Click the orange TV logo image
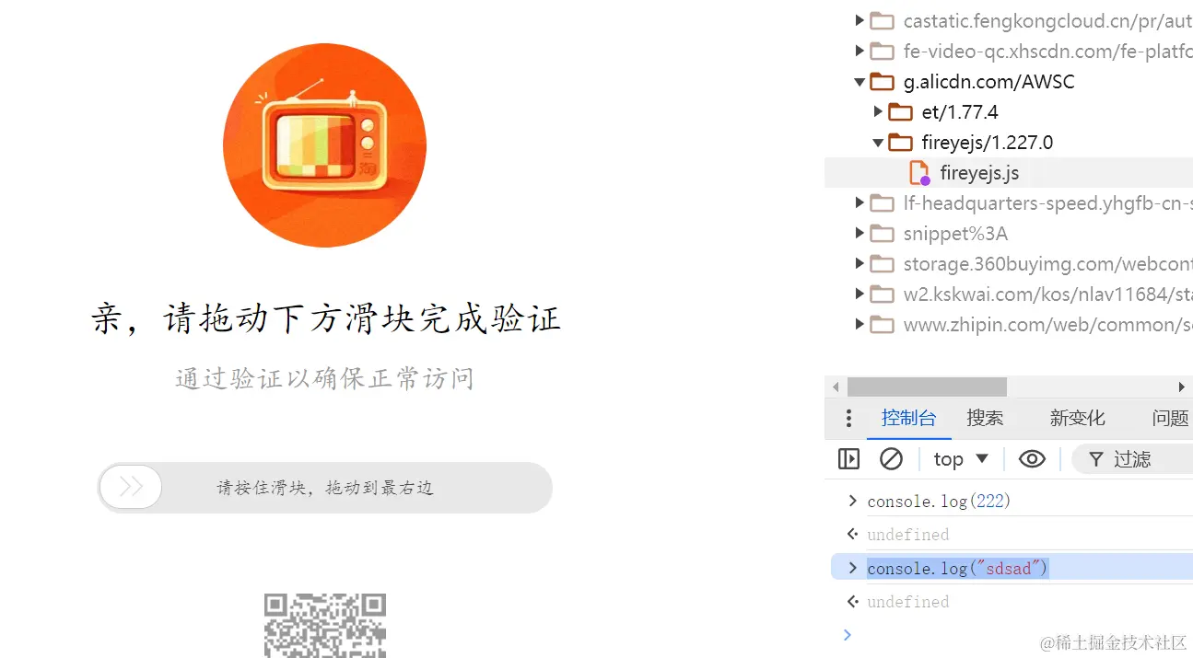Viewport: 1193px width, 658px height. (x=324, y=145)
